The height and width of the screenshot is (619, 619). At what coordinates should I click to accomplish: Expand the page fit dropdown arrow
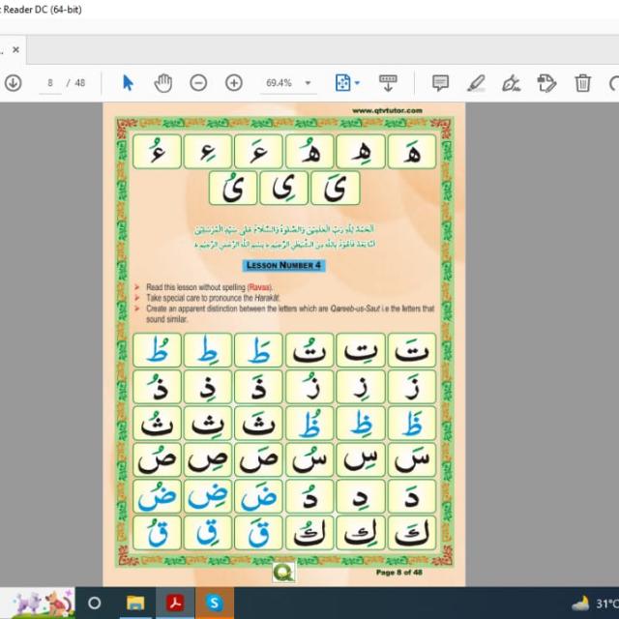357,83
